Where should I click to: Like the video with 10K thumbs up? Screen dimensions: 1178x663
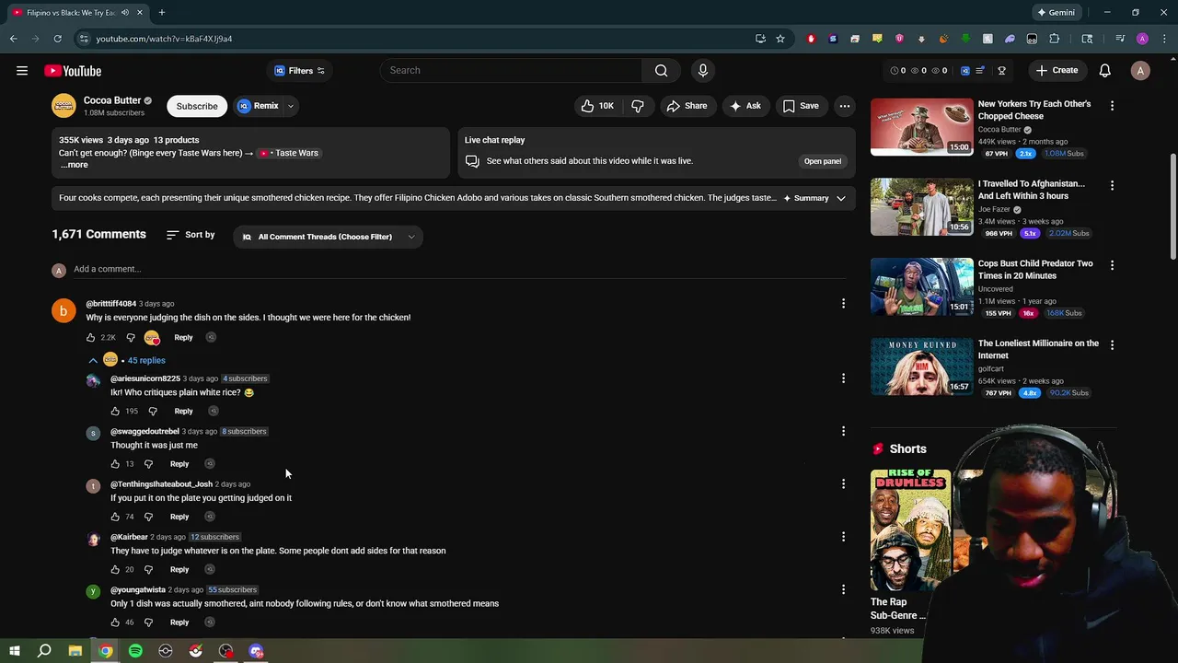point(596,106)
